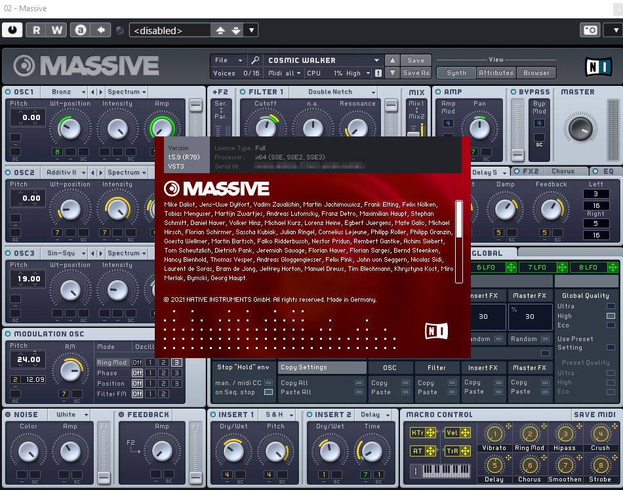Click Filter 1 Cutoff knob
The width and height of the screenshot is (623, 490).
click(266, 128)
